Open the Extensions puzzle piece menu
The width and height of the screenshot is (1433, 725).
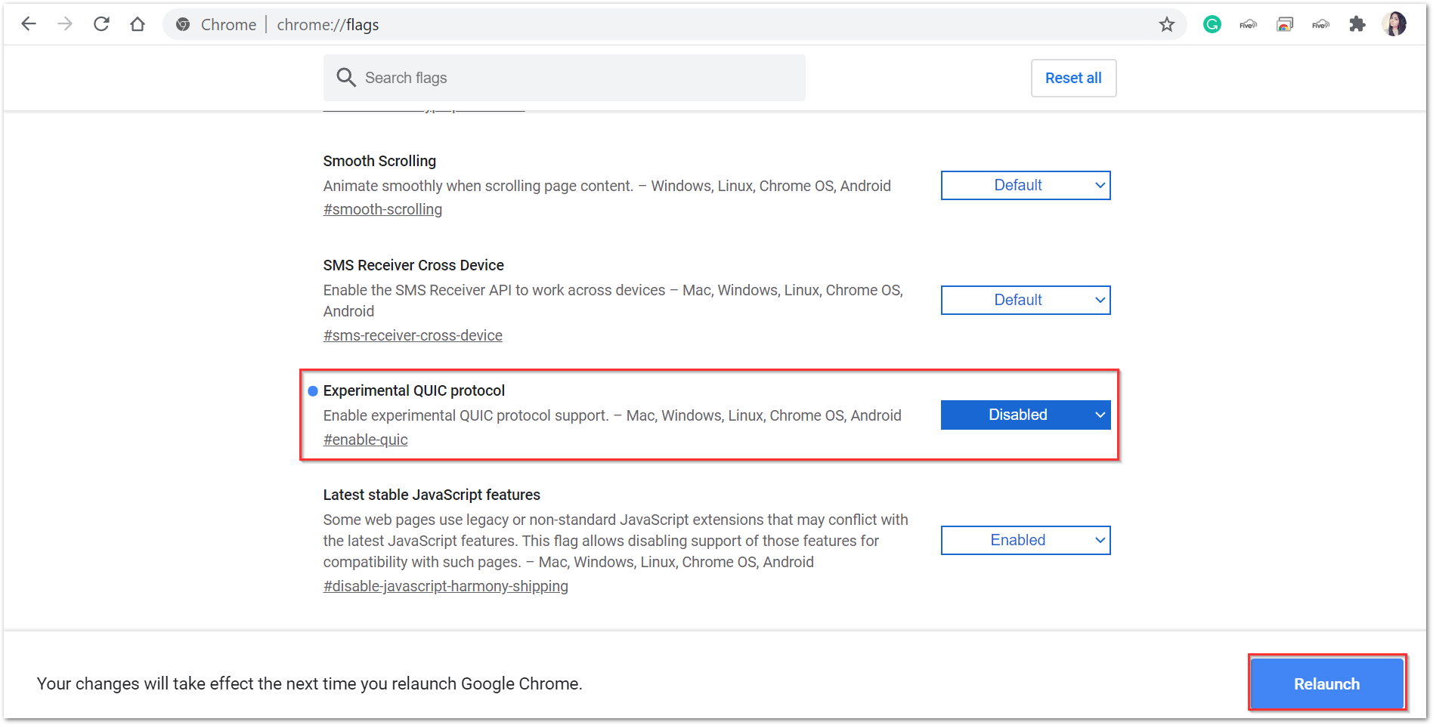[x=1357, y=24]
